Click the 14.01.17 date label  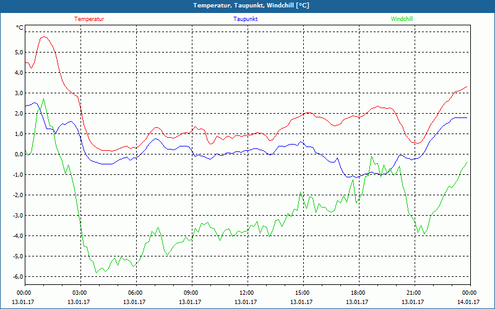(x=469, y=302)
